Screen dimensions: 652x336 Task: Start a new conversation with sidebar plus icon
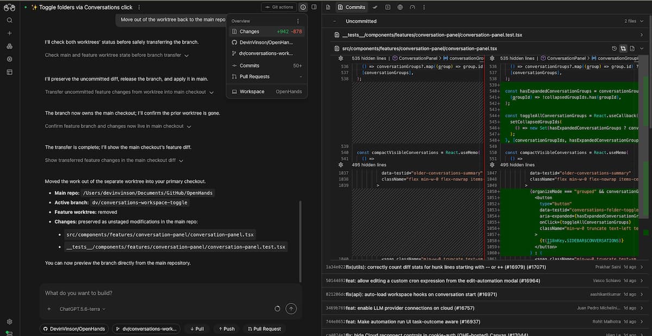9,33
